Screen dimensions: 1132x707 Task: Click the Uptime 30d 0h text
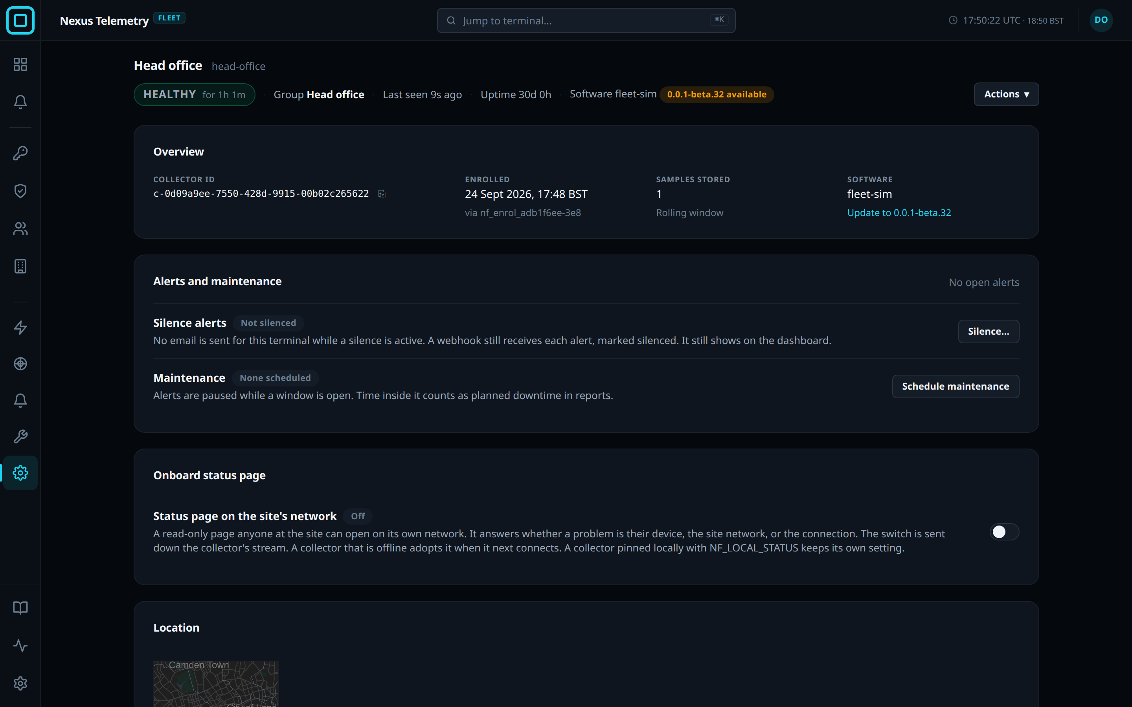pyautogui.click(x=516, y=94)
